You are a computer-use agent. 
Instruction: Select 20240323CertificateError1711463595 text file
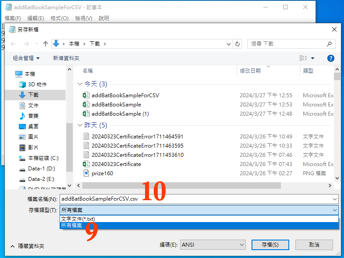pyautogui.click(x=138, y=146)
